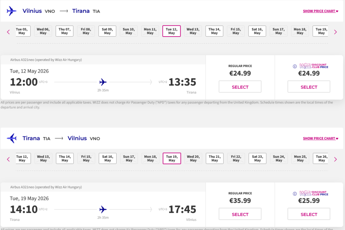Select outbound date Thu 07, May
The width and height of the screenshot is (345, 230).
click(64, 31)
